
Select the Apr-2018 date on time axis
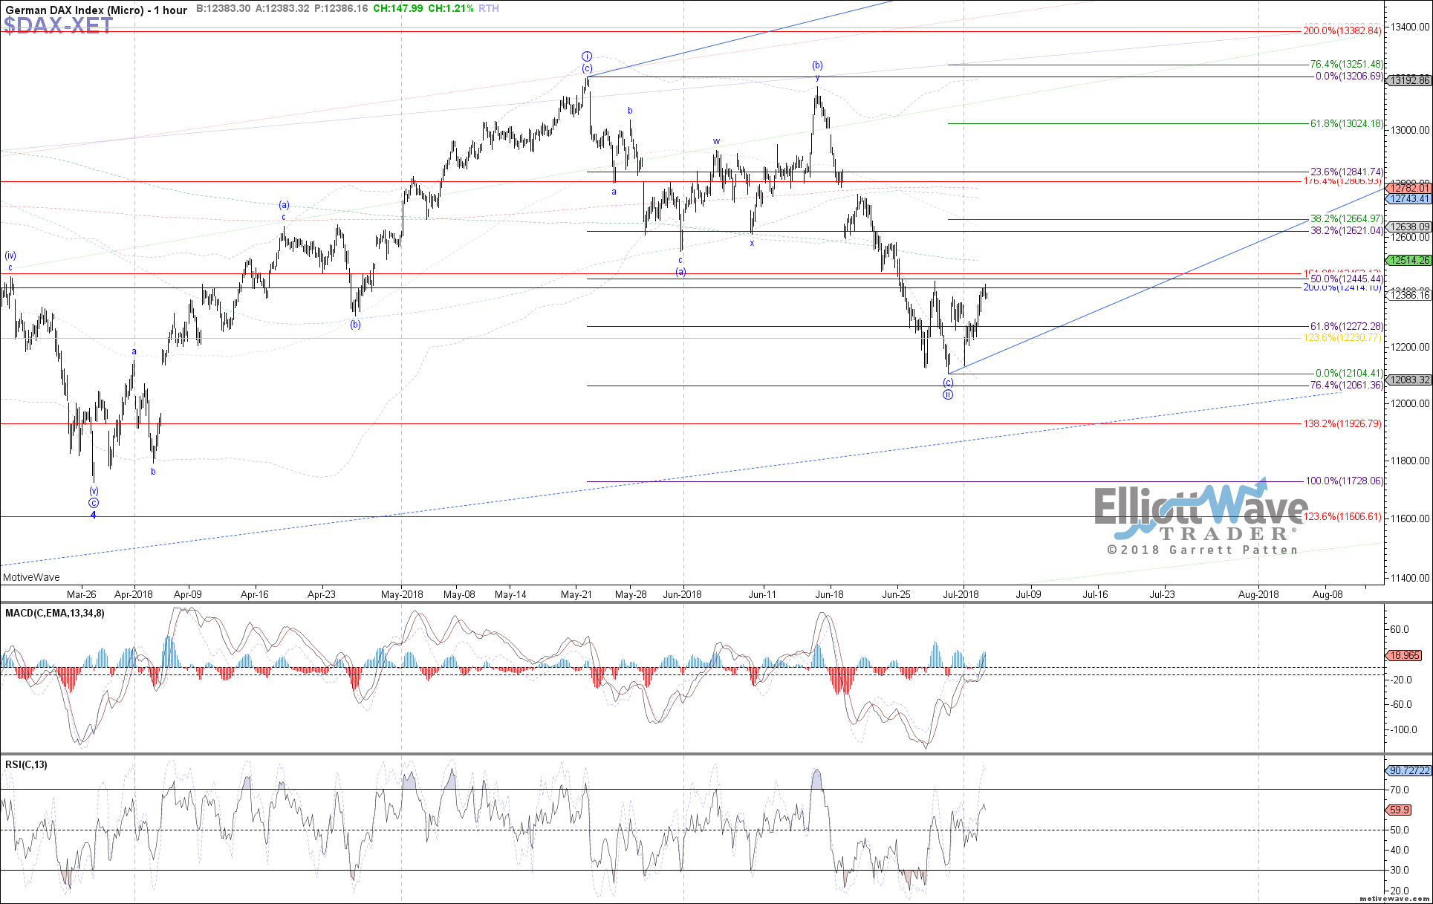[x=134, y=594]
